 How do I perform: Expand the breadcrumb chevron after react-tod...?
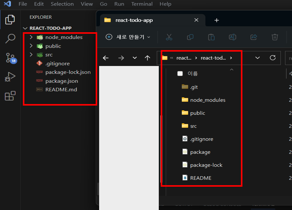(x=231, y=58)
